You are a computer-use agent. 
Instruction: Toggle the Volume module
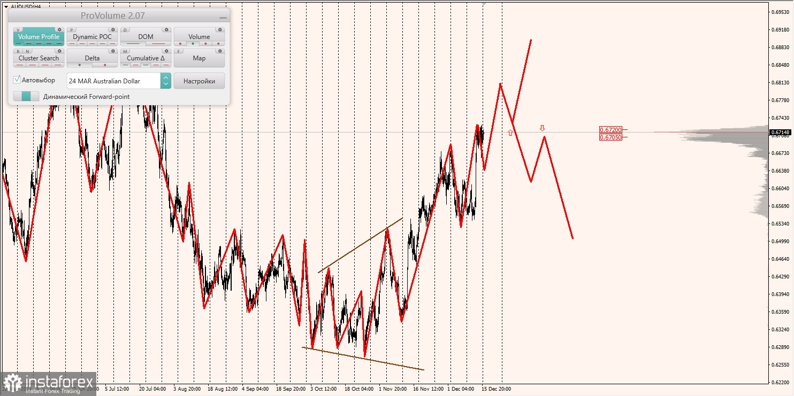point(199,37)
